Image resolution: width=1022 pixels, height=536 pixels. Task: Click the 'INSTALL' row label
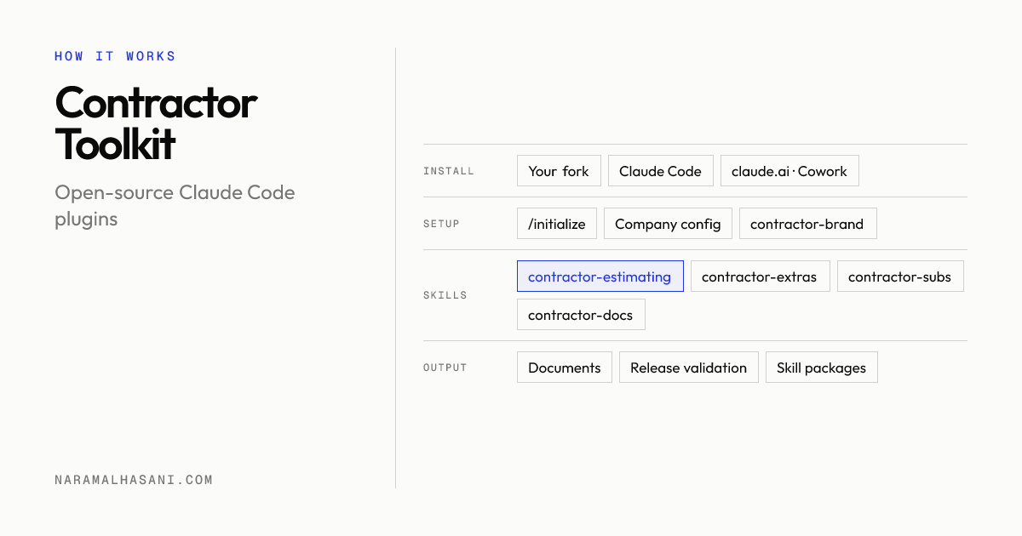pyautogui.click(x=449, y=171)
